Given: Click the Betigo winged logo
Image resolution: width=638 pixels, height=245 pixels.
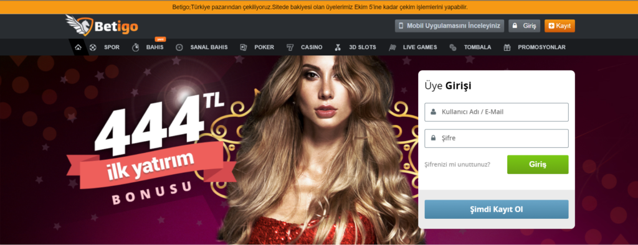Looking at the screenshot, I should (102, 25).
